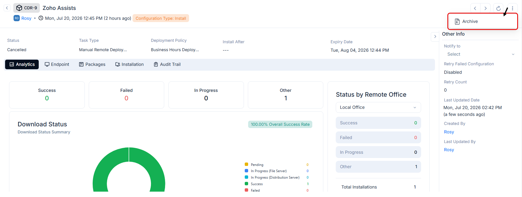Toggle the red Failed legend swatch
This screenshot has height=197, width=522.
246,190
